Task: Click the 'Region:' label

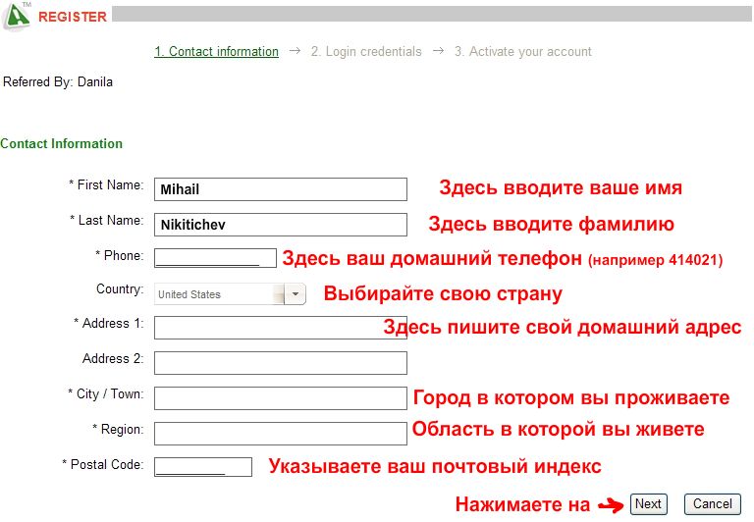Action: point(118,429)
